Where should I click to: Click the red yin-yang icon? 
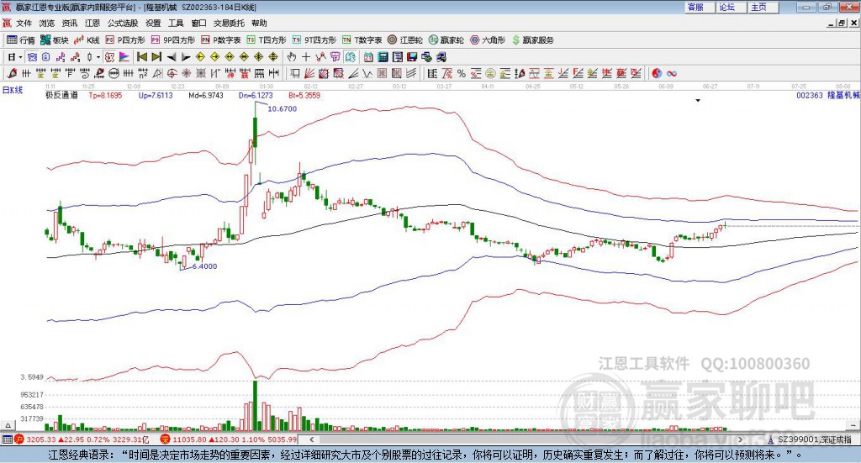(x=657, y=73)
